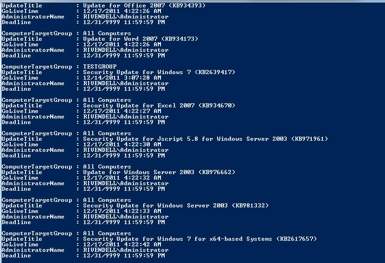
Task: Click 'Security Update for Windows Server 2003 (KB981332)'
Action: coord(176,206)
